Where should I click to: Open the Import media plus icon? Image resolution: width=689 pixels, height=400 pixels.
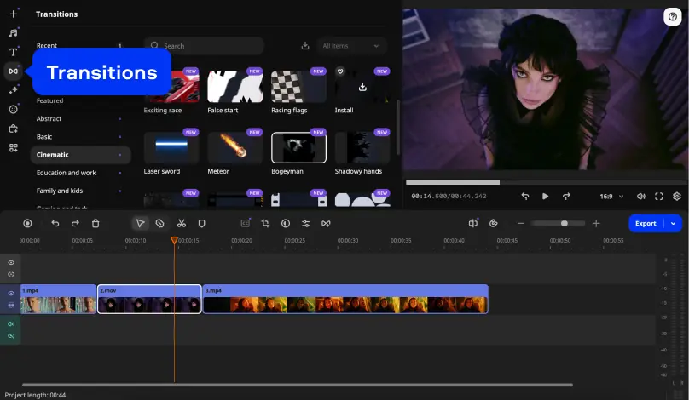13,14
